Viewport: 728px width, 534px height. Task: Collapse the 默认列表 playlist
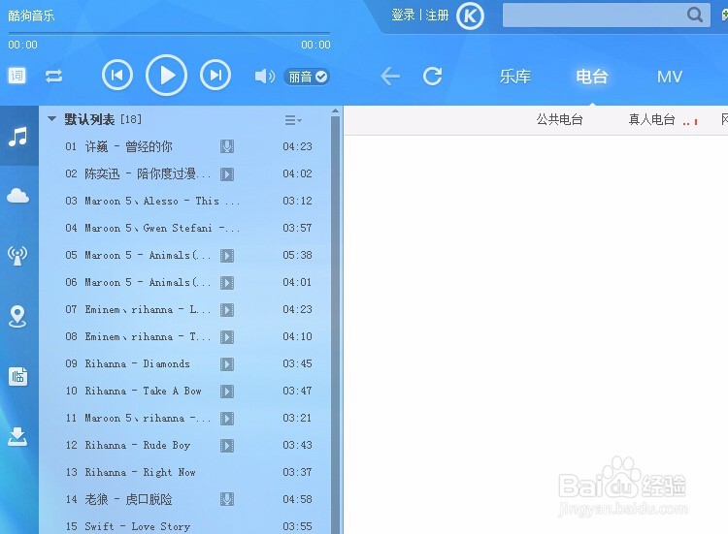click(x=52, y=119)
